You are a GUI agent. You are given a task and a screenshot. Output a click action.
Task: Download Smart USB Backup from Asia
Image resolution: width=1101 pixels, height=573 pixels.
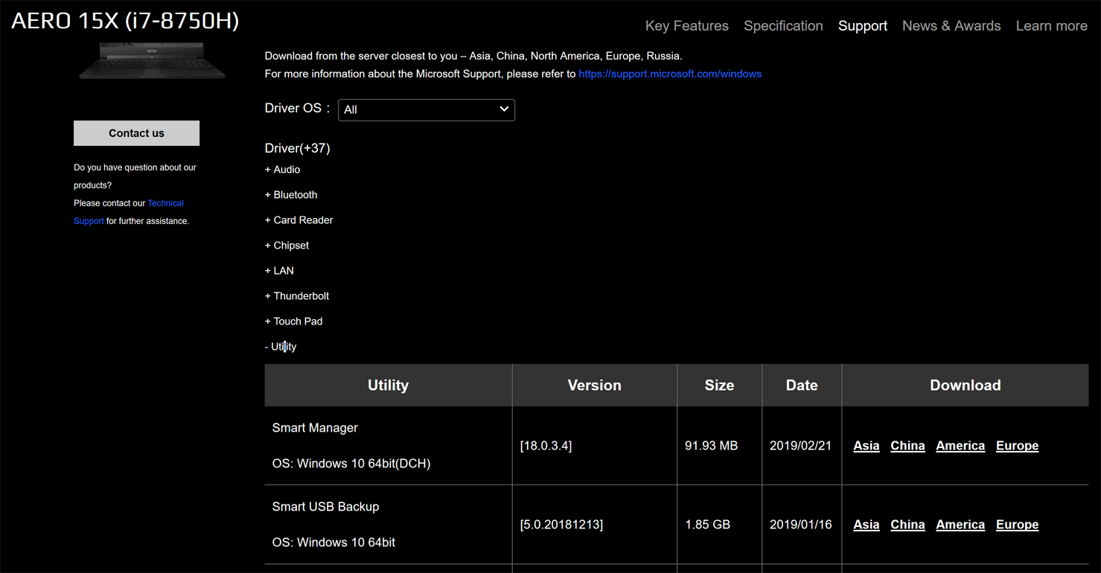(x=867, y=525)
